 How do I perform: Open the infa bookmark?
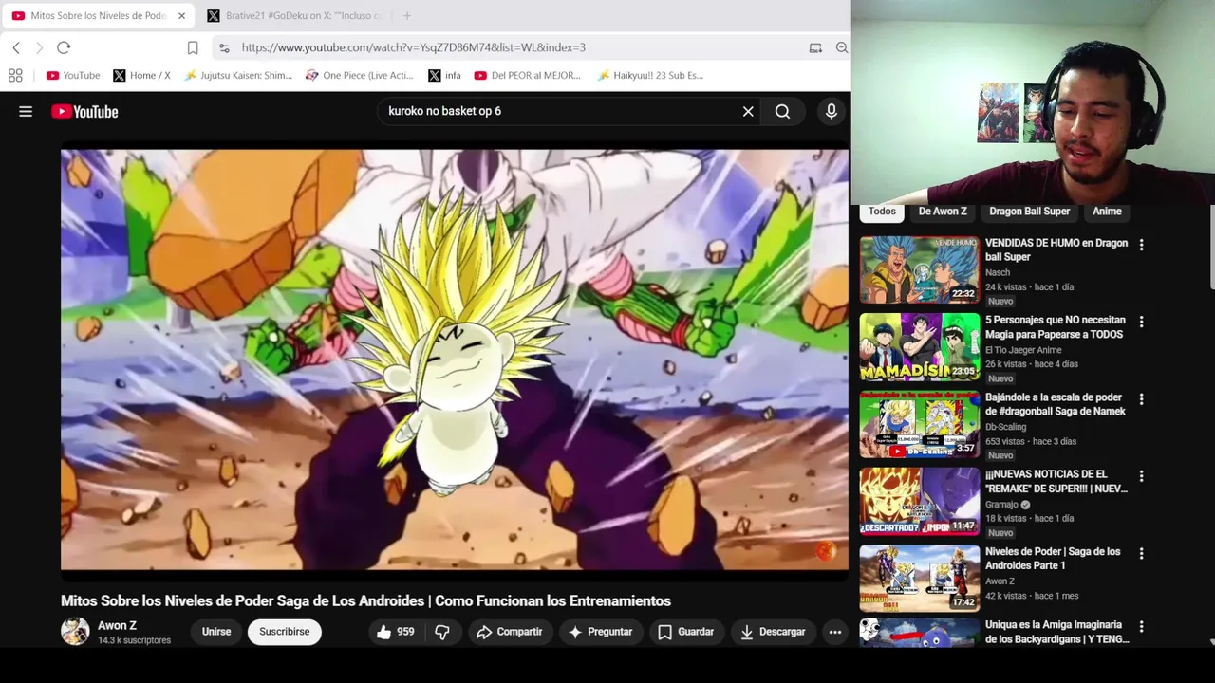444,75
